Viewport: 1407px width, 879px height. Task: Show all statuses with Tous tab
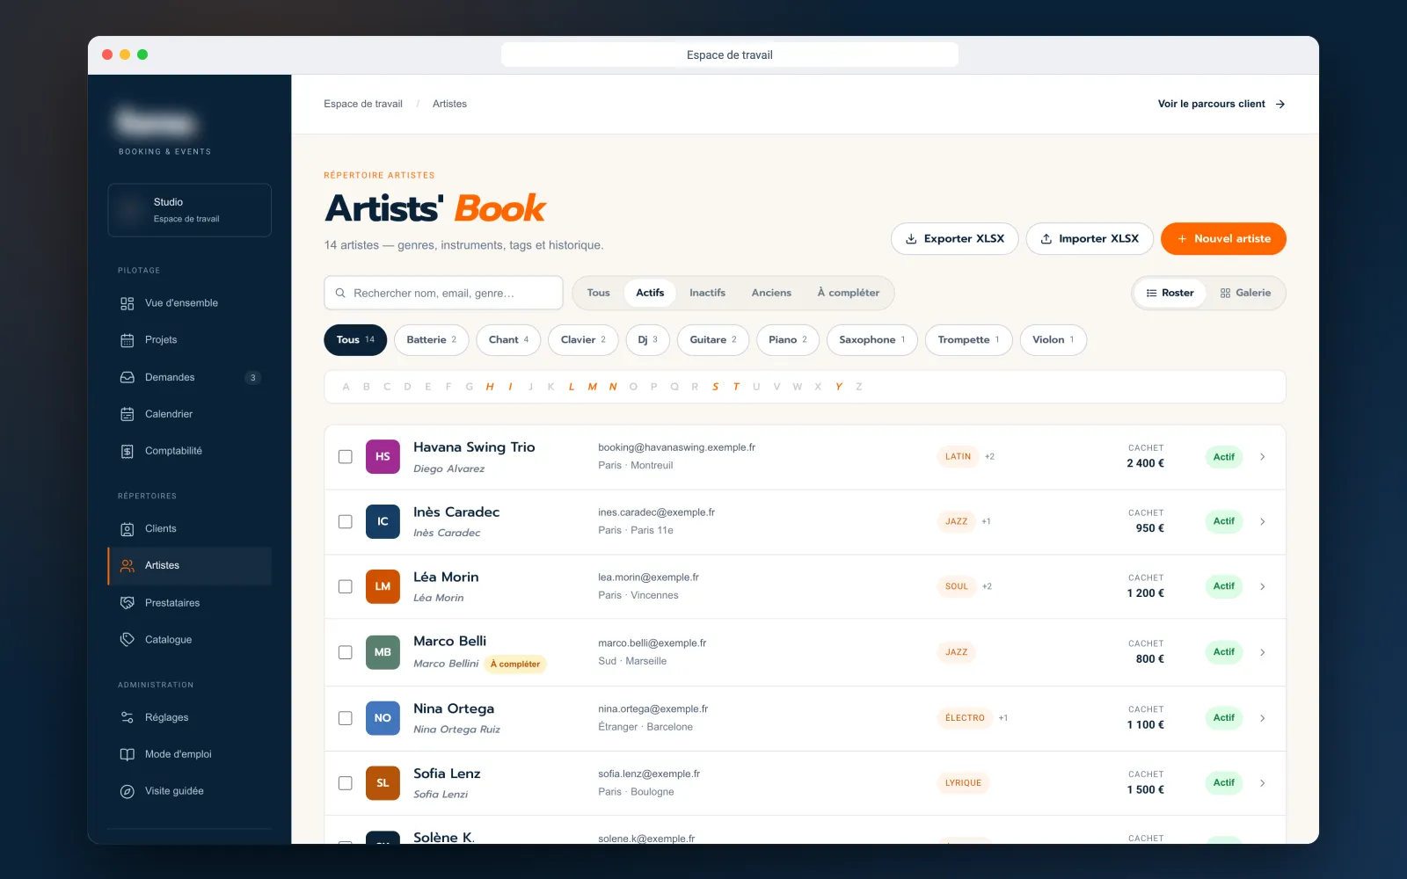pos(598,293)
